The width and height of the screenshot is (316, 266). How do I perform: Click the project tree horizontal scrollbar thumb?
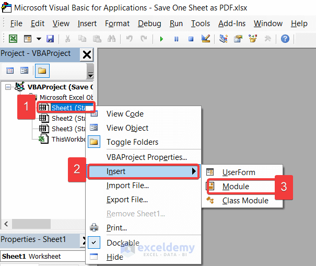point(31,224)
